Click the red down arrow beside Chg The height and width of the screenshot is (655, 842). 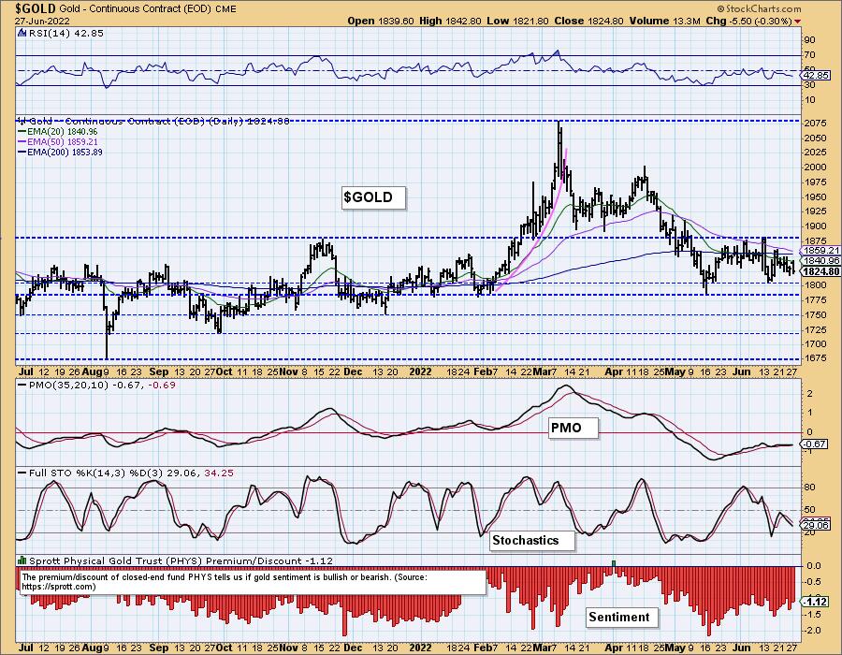point(797,22)
